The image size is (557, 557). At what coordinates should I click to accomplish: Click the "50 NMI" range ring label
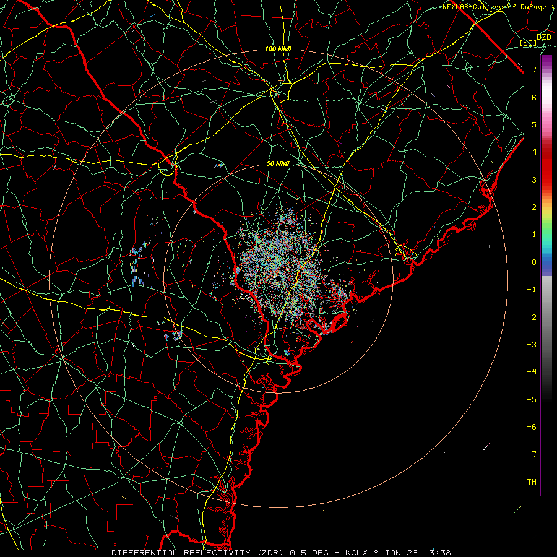pos(278,163)
